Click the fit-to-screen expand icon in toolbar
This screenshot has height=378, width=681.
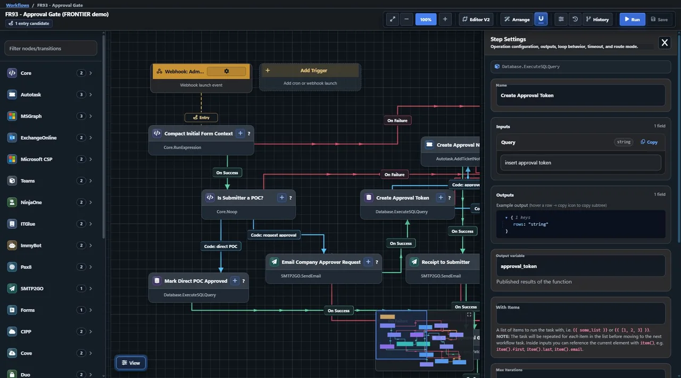393,19
